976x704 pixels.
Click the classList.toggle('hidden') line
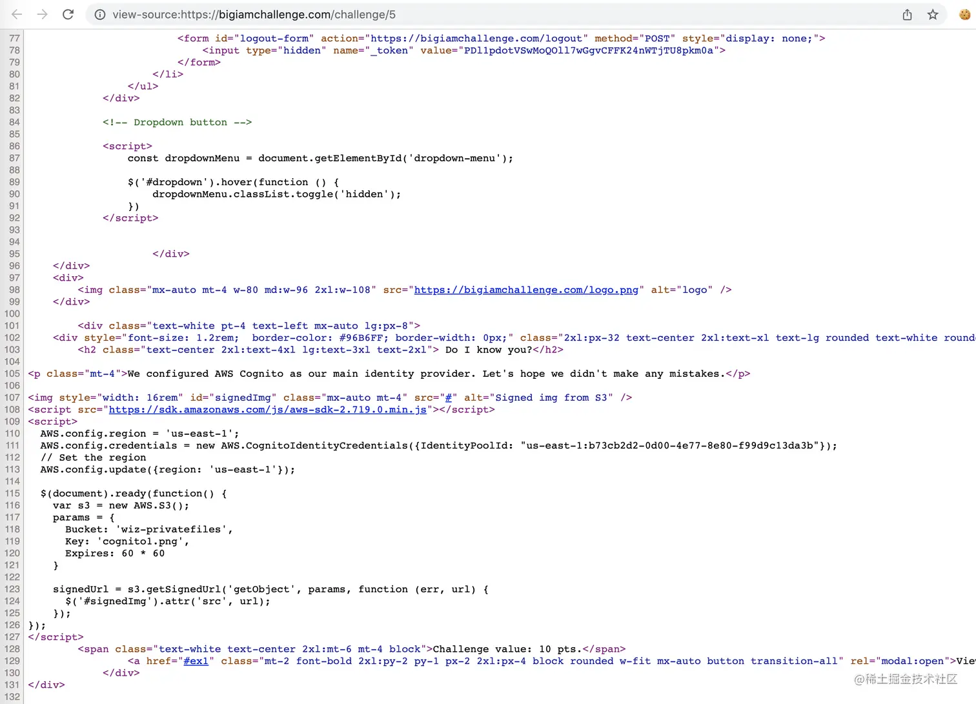pos(276,194)
